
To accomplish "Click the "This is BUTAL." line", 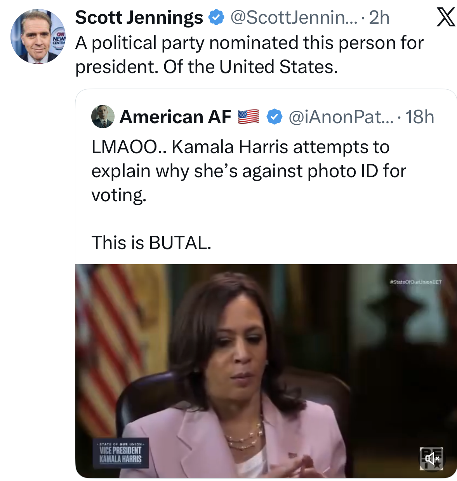I will point(151,243).
